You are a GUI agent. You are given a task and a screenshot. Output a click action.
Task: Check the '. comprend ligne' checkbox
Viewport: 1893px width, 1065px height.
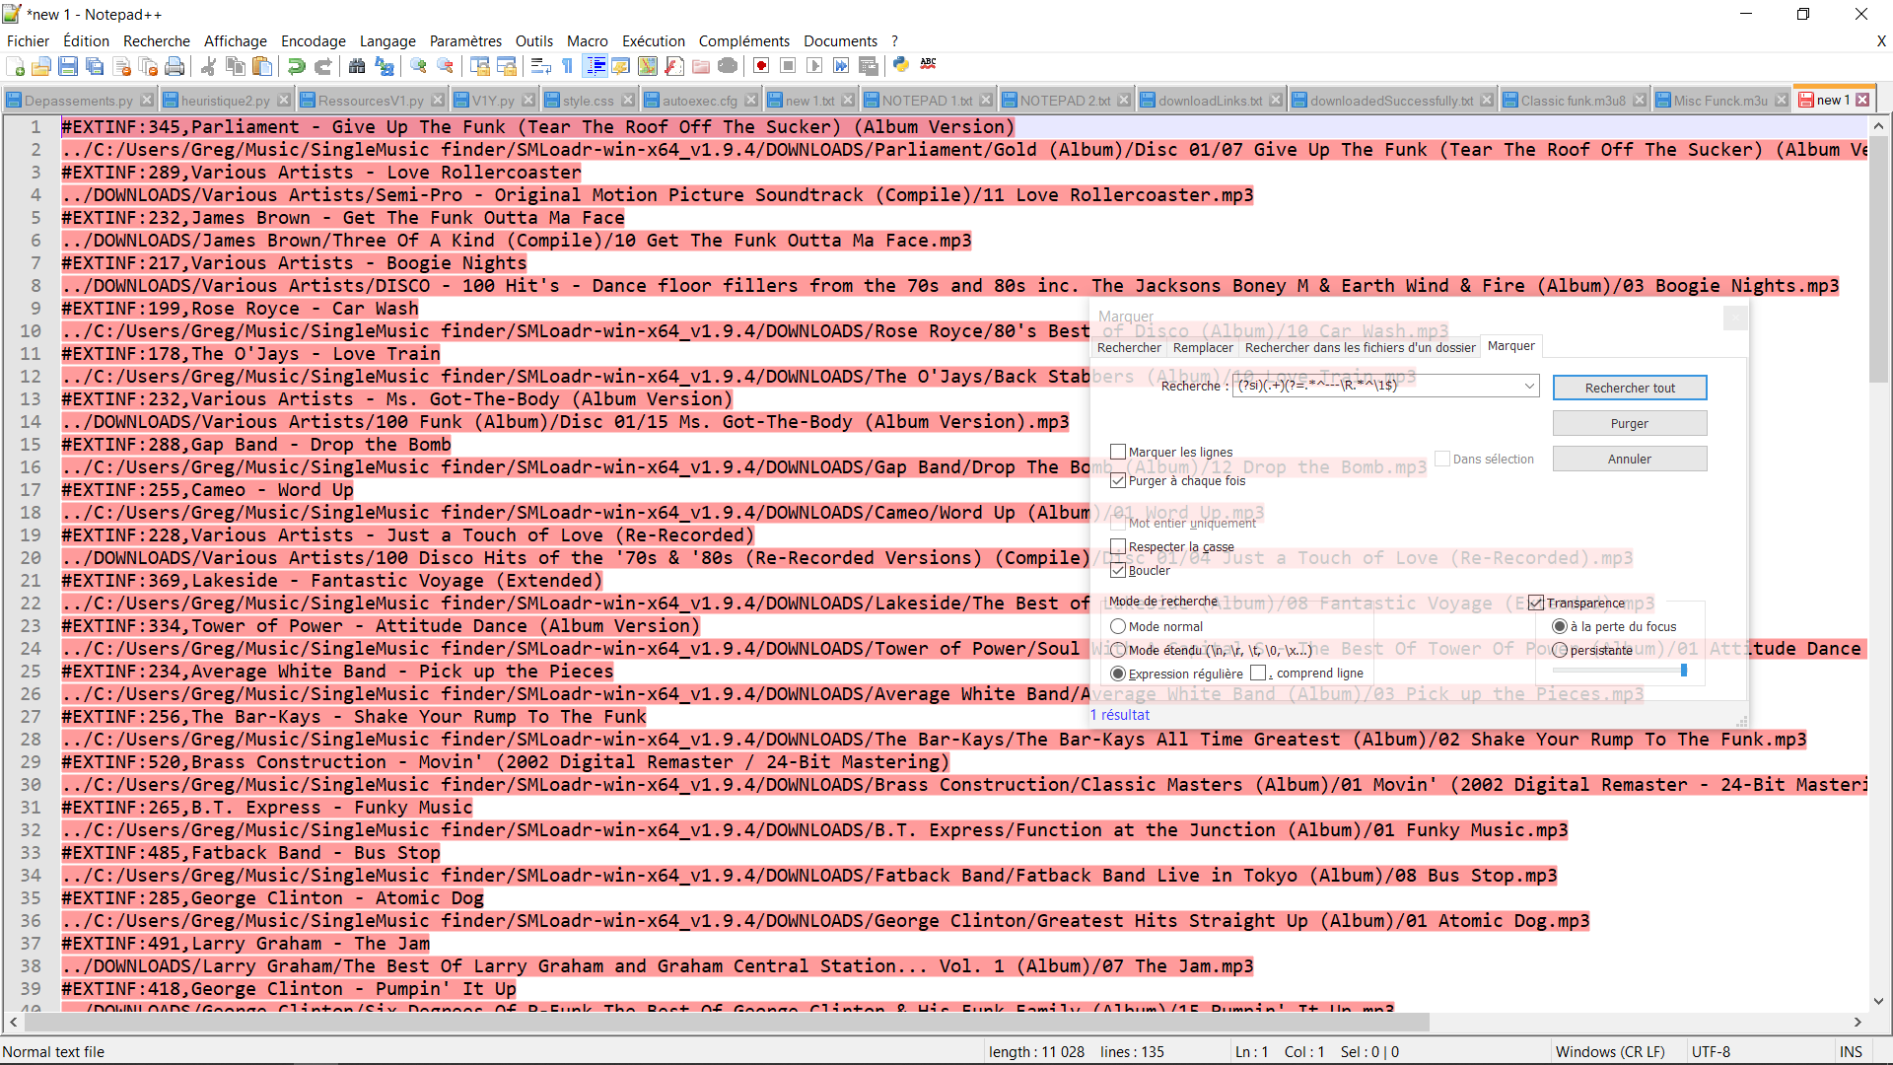click(x=1258, y=673)
